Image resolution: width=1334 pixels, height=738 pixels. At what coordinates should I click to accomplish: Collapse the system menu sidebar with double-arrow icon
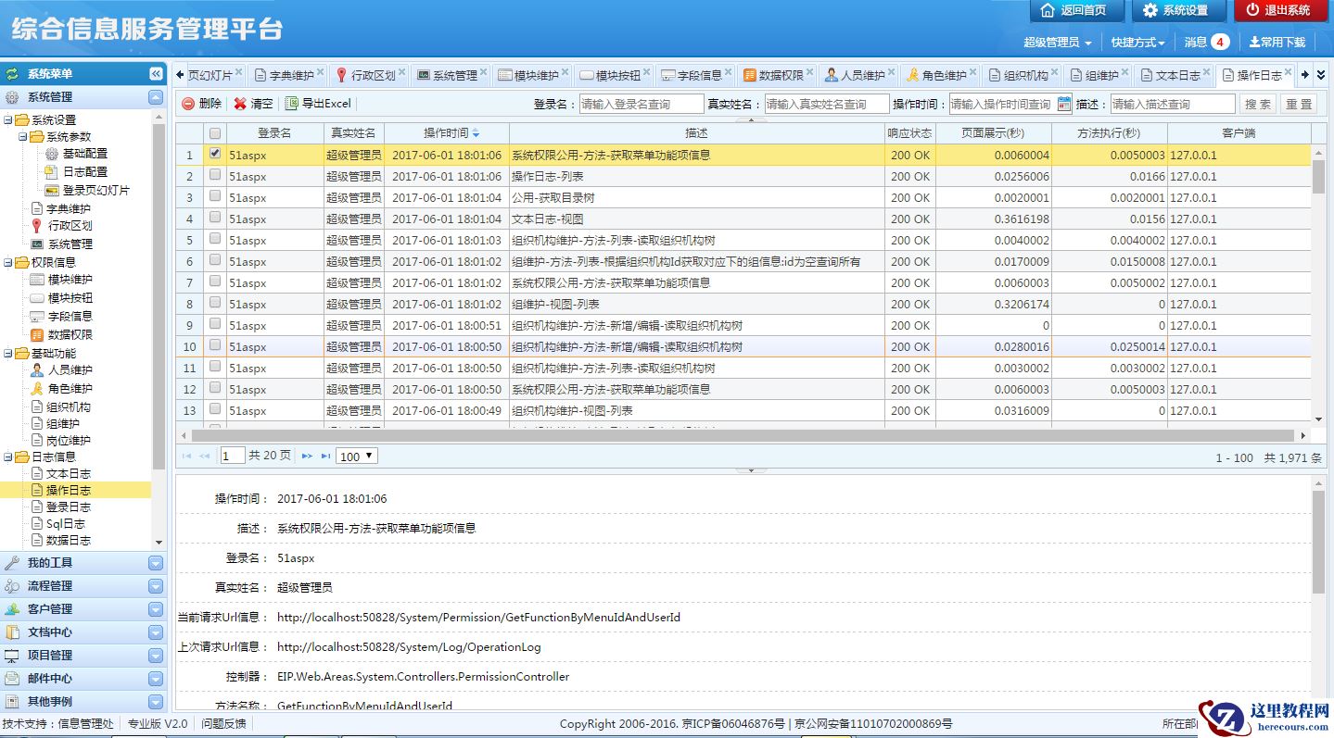(x=156, y=74)
